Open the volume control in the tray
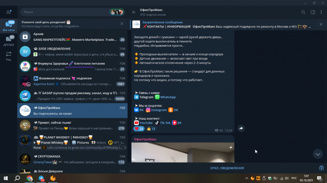Viewport: 327px width, 183px height. (287, 178)
